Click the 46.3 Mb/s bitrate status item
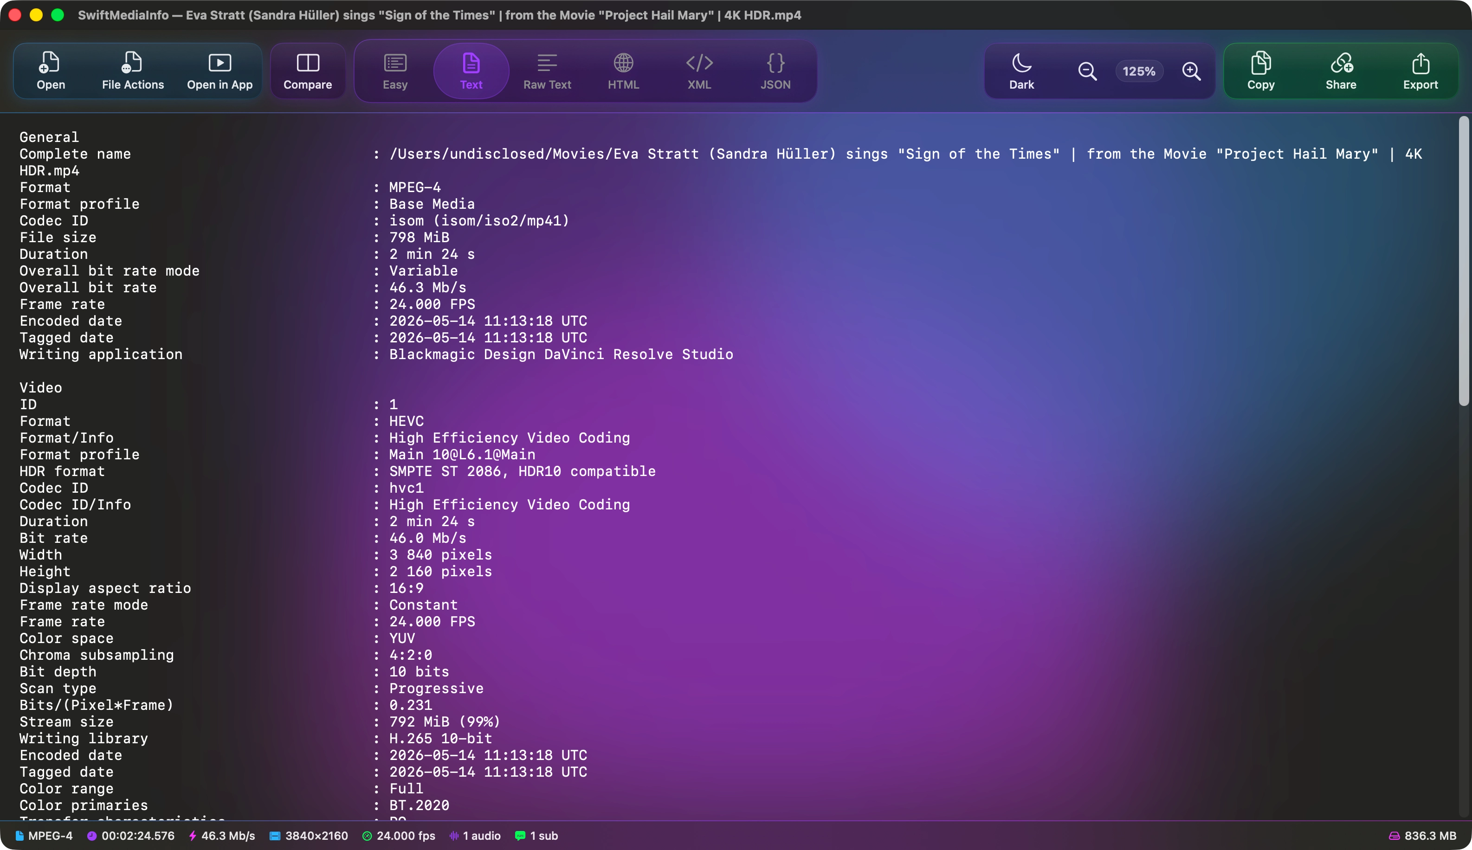The height and width of the screenshot is (850, 1472). (x=222, y=836)
